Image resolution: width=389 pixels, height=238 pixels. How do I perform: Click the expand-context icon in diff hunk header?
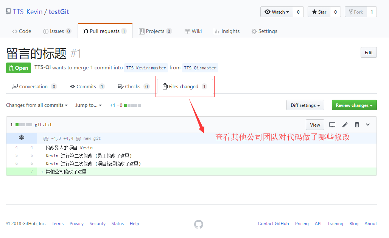point(22,138)
